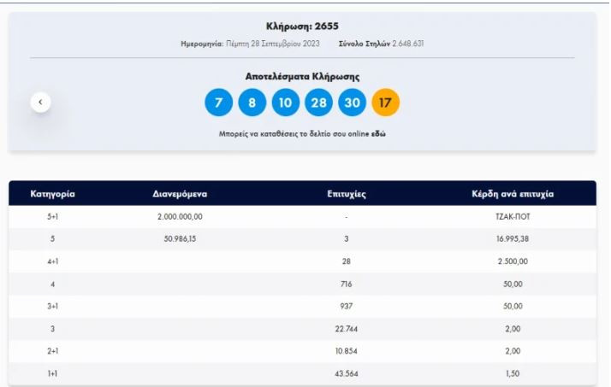Click drawn number ball 8
611x387 pixels.
pyautogui.click(x=252, y=103)
